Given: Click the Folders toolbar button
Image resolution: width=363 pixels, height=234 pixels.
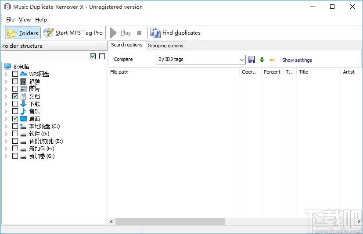Looking at the screenshot, I should (22, 33).
